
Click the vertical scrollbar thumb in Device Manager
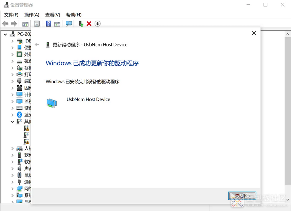[x=288, y=111]
